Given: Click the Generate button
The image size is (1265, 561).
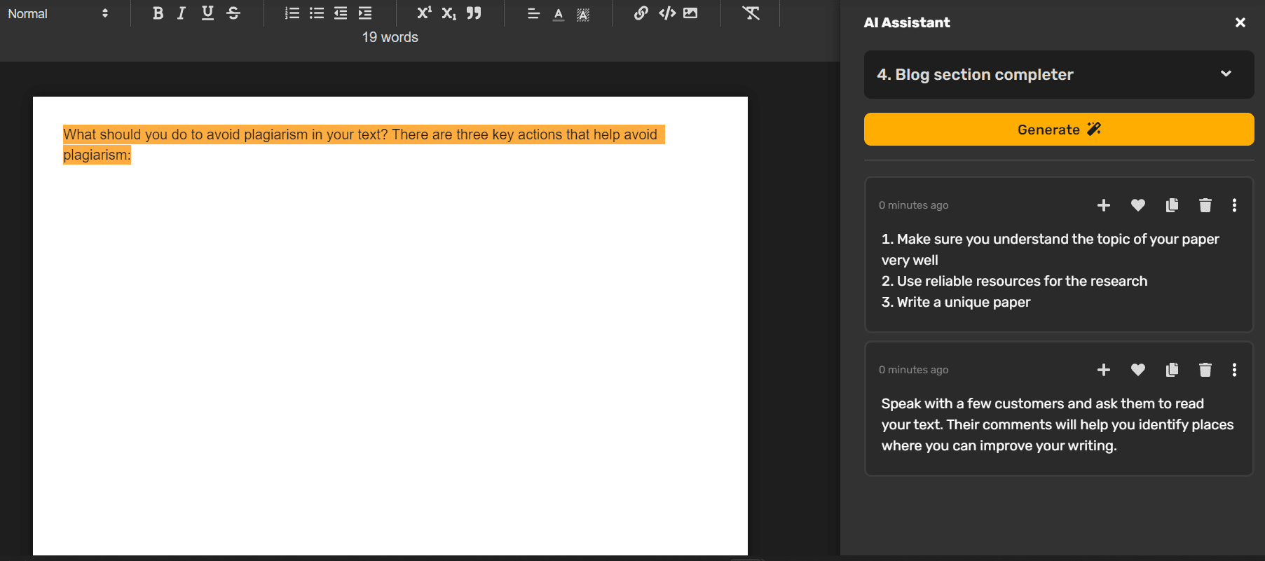Looking at the screenshot, I should (1058, 130).
